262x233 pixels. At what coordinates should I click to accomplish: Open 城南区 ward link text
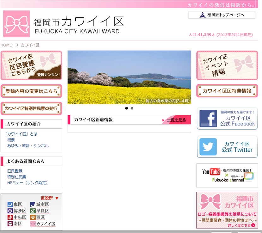pos(43,204)
